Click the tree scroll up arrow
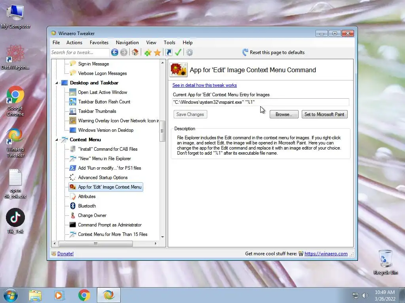The image size is (405, 303). [x=163, y=63]
